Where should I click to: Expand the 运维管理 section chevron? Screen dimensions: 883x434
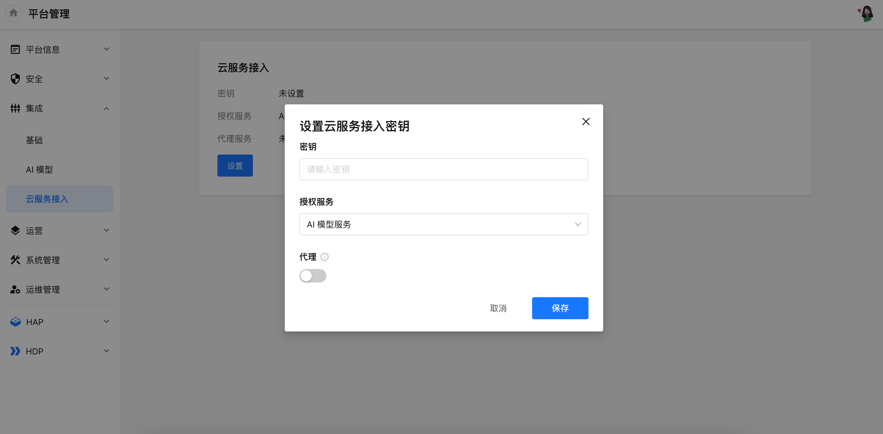pyautogui.click(x=107, y=290)
